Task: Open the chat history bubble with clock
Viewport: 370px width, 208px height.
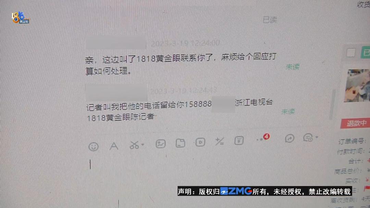Action: 308,138
